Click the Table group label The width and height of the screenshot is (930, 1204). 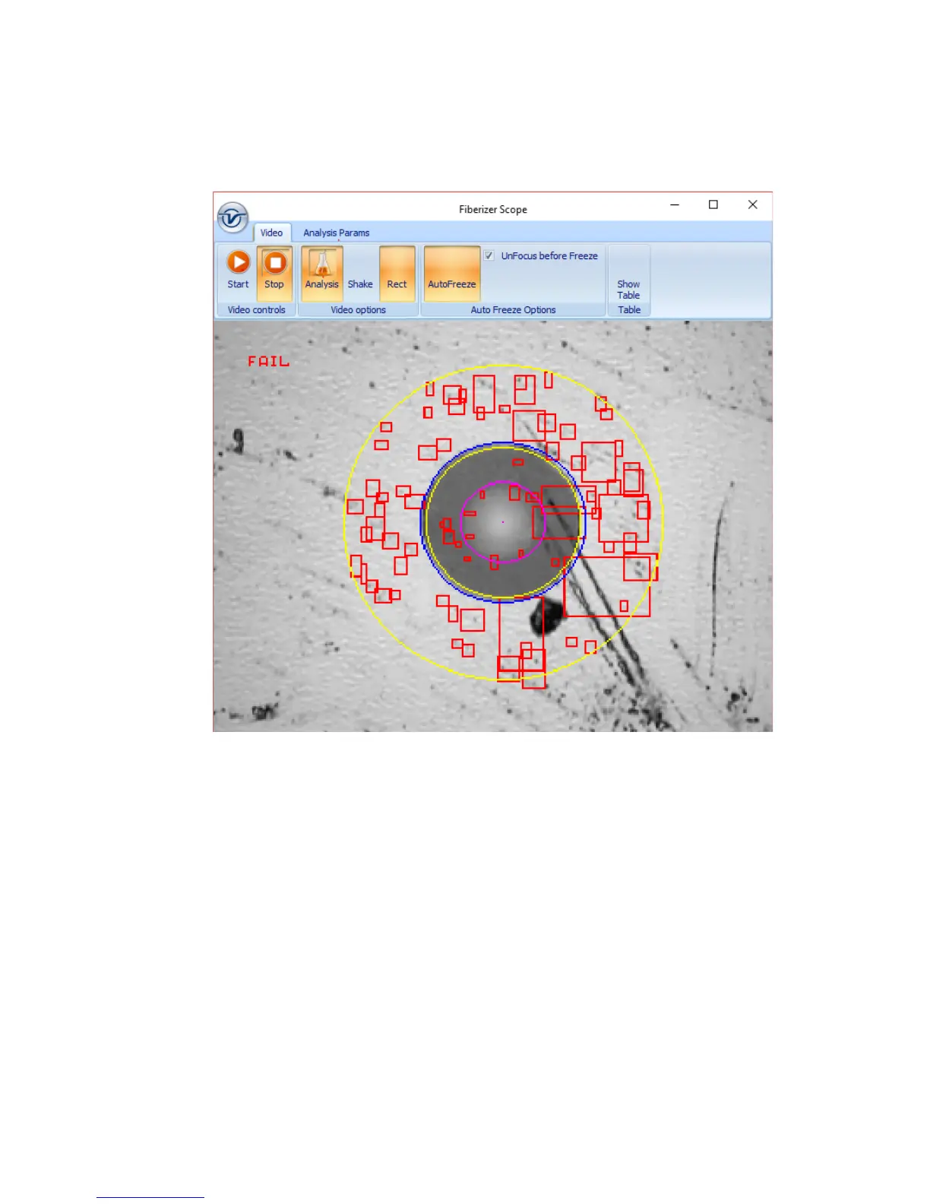[x=629, y=310]
